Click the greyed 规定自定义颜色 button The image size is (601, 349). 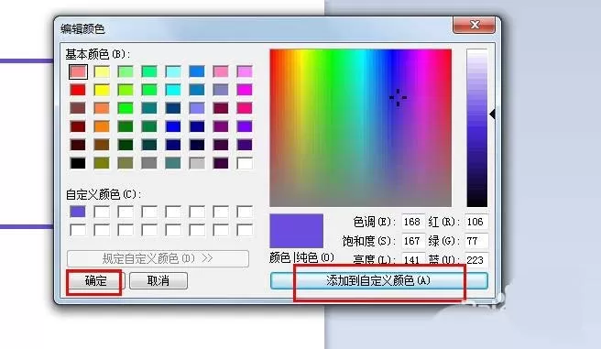coord(158,258)
